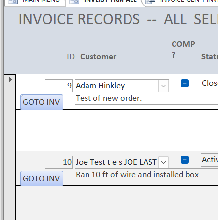Click GOTO INV for invoice 9

[42, 102]
